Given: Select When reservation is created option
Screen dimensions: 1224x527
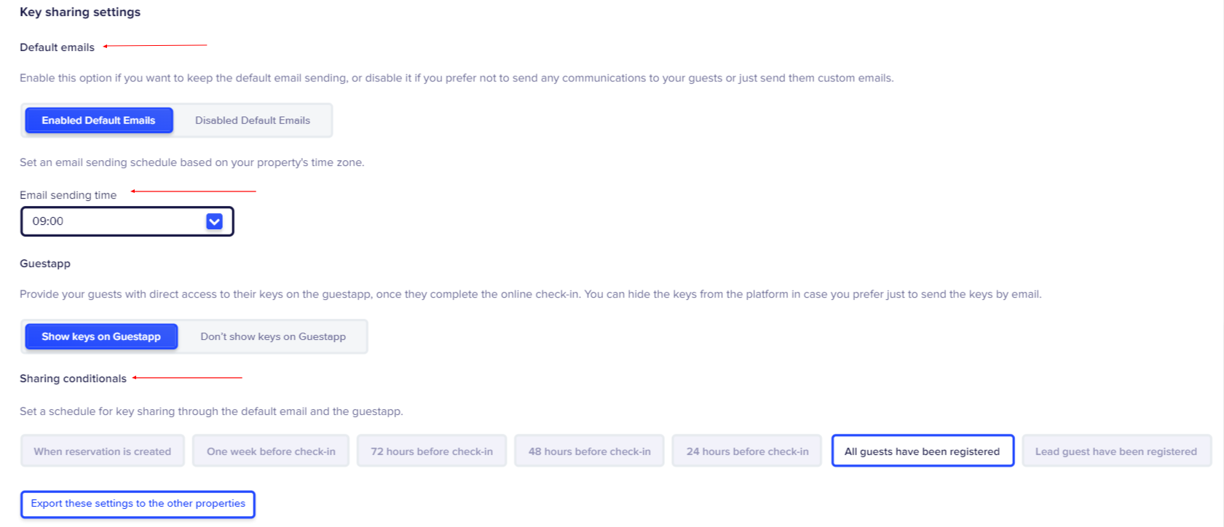Looking at the screenshot, I should (103, 451).
